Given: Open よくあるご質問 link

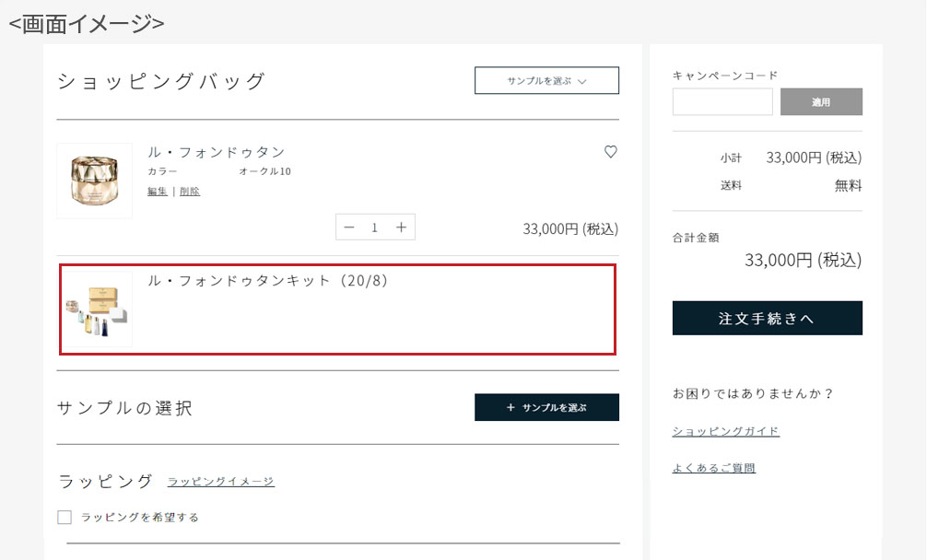Looking at the screenshot, I should (713, 468).
